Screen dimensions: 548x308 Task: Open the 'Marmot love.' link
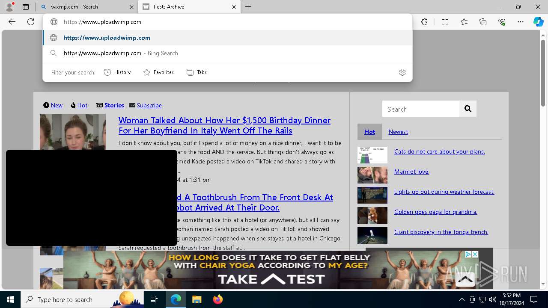(x=411, y=172)
